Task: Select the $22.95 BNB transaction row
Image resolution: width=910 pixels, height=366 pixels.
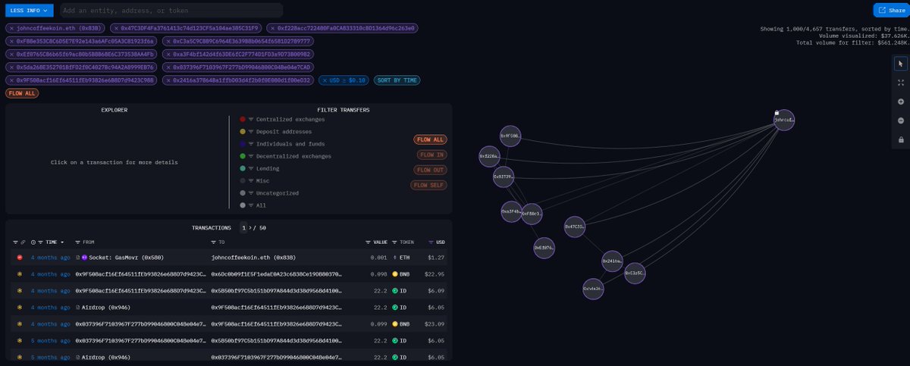Action: point(229,274)
